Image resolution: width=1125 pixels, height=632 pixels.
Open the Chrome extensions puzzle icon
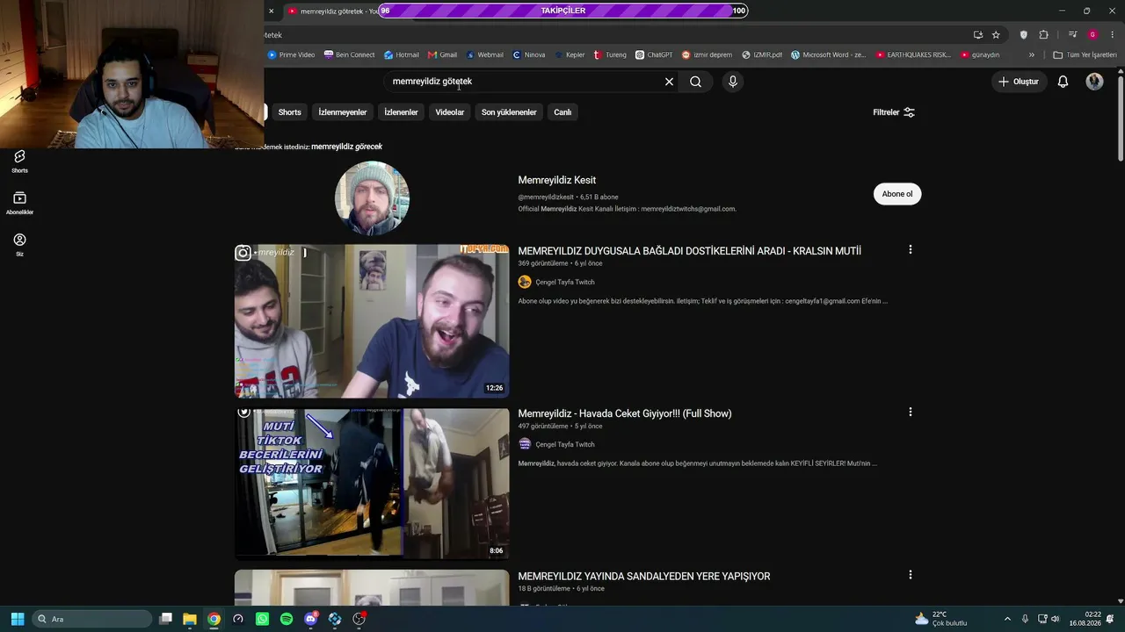pos(1043,35)
